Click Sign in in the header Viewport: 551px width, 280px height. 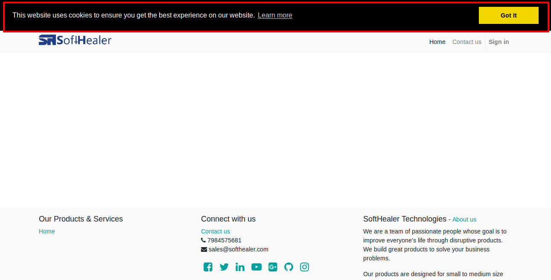[499, 42]
